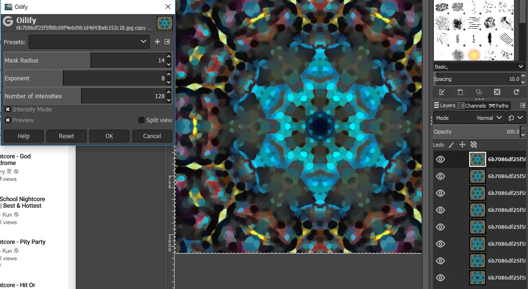Open the Layers dock tab configuration menu icon
This screenshot has height=289, width=528.
[x=523, y=105]
